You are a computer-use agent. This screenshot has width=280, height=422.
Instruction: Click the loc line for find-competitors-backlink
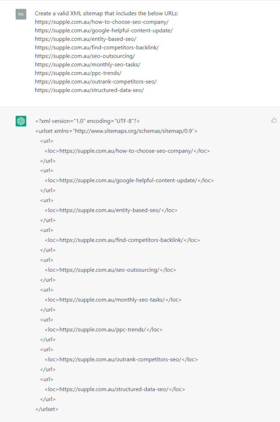[x=122, y=240]
